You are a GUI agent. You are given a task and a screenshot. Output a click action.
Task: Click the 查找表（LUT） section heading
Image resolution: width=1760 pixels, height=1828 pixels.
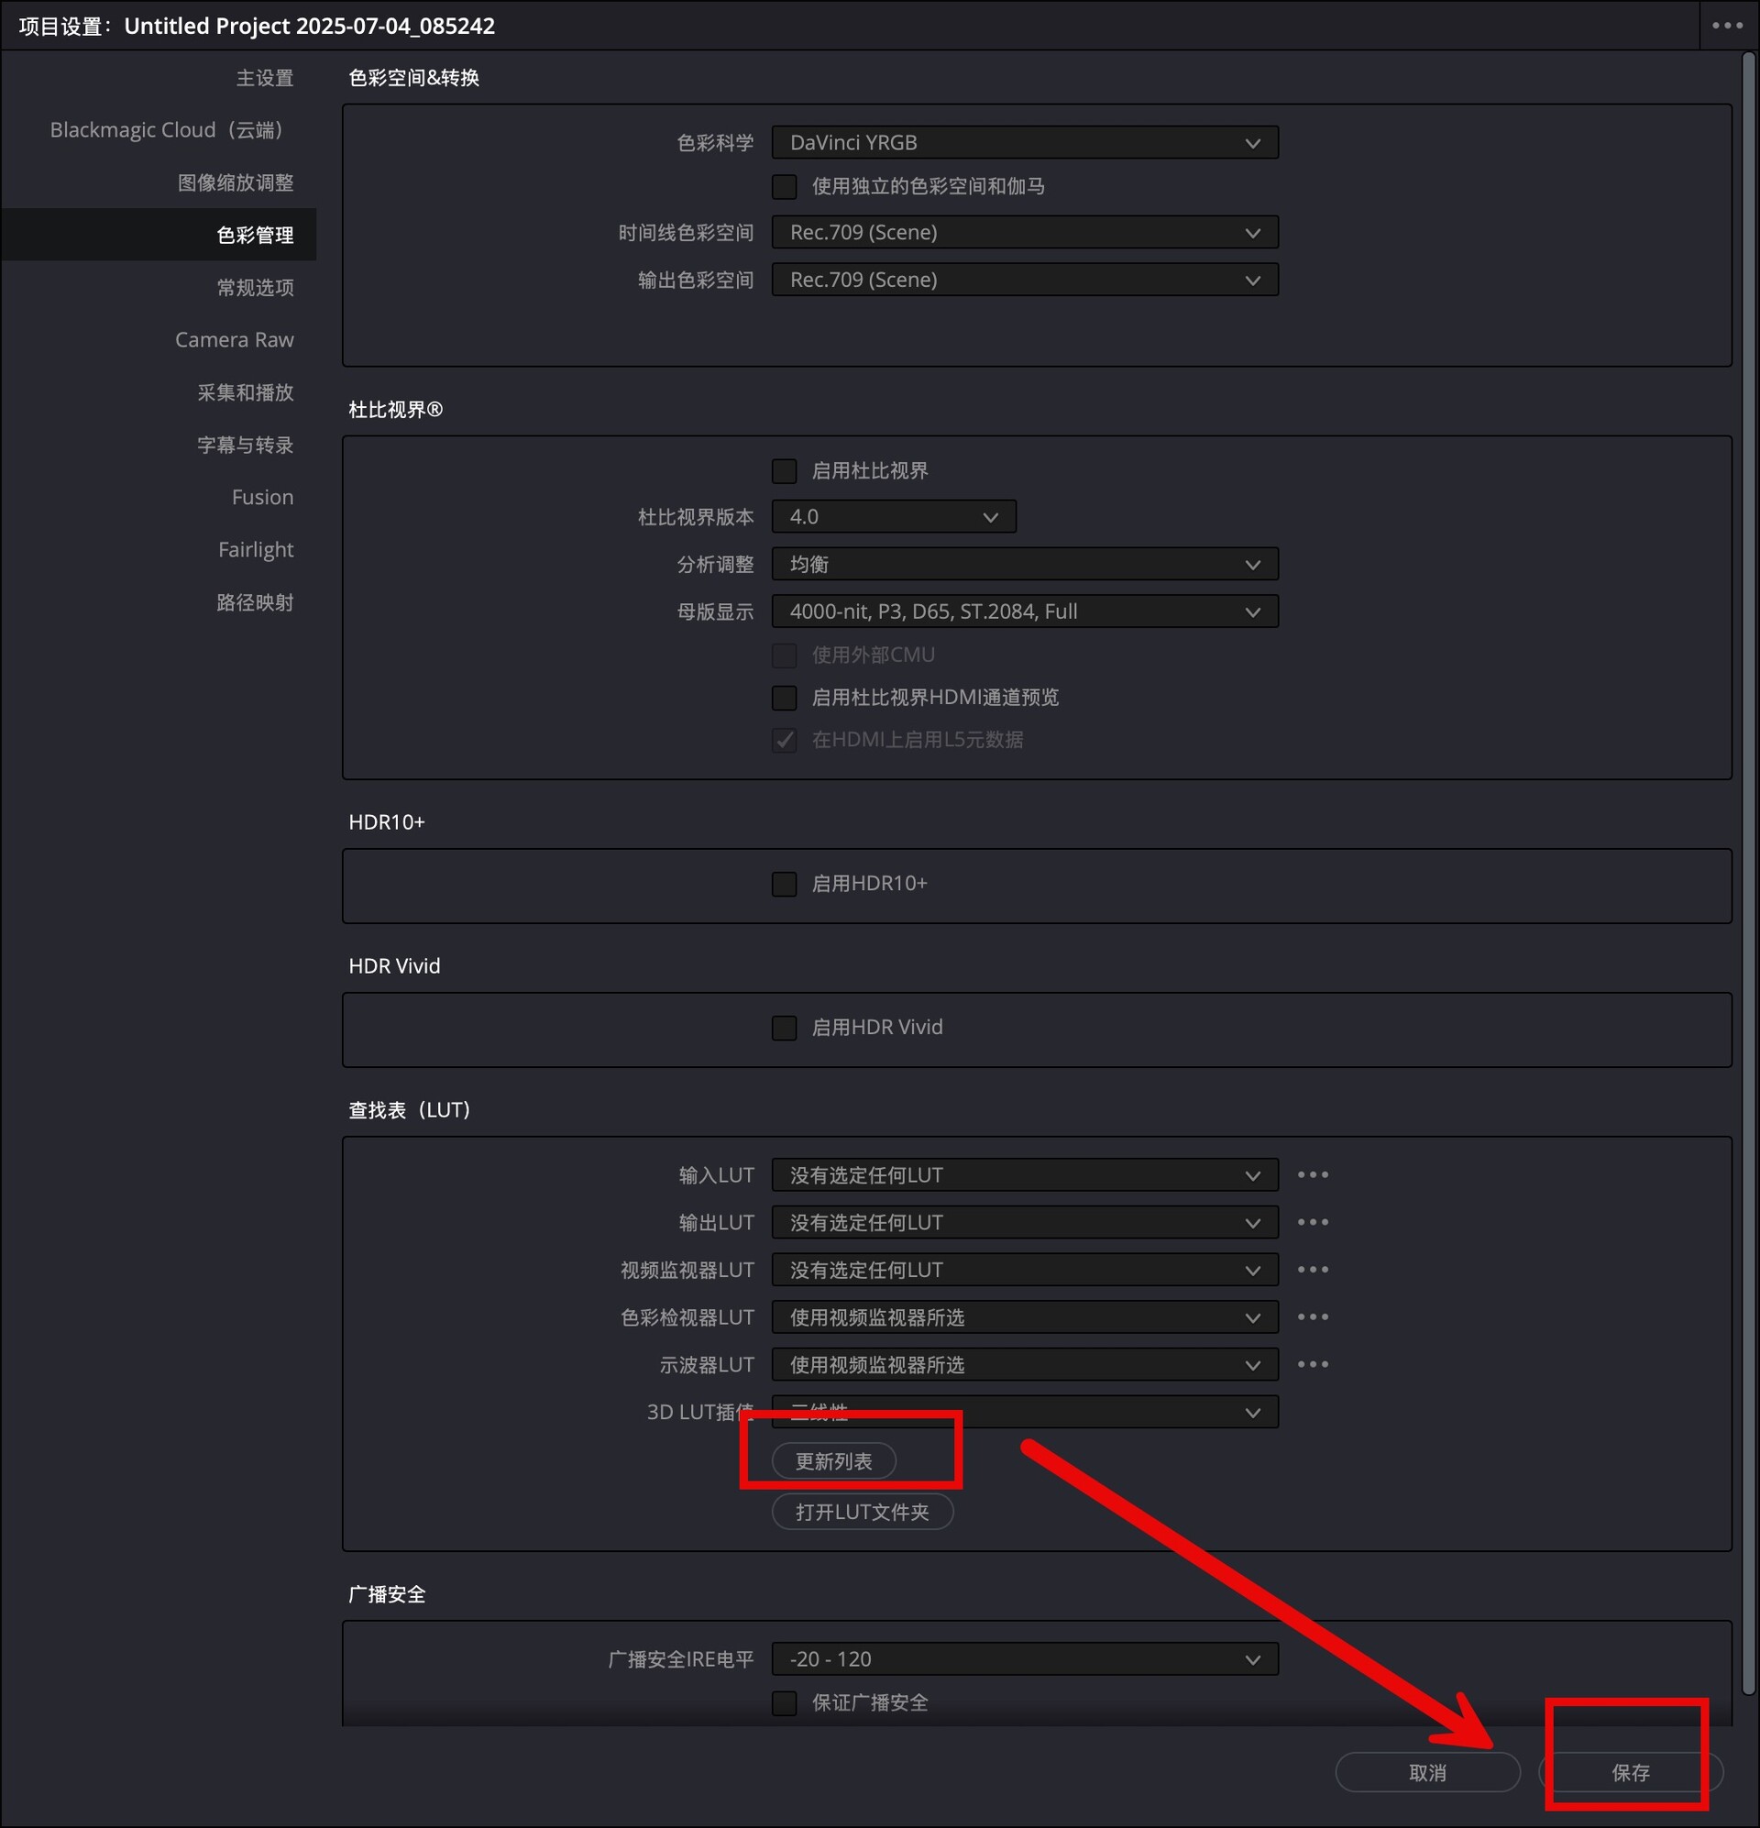410,1110
